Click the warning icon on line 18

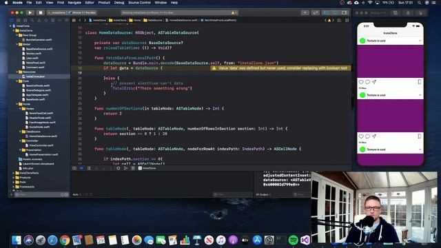(214, 68)
